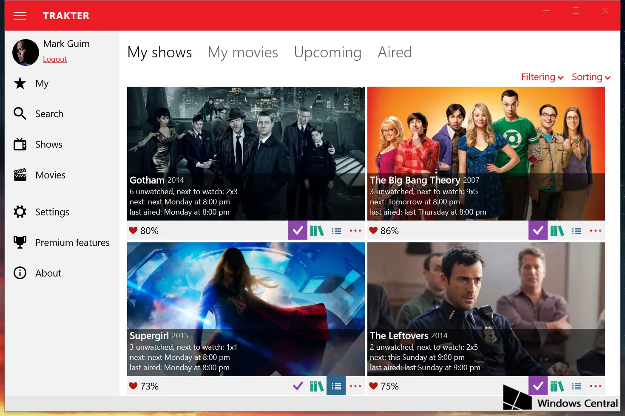
Task: Expand the Sorting dropdown
Action: 591,77
